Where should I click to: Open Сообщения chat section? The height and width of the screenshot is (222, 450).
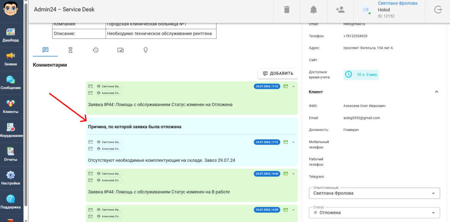point(11,83)
